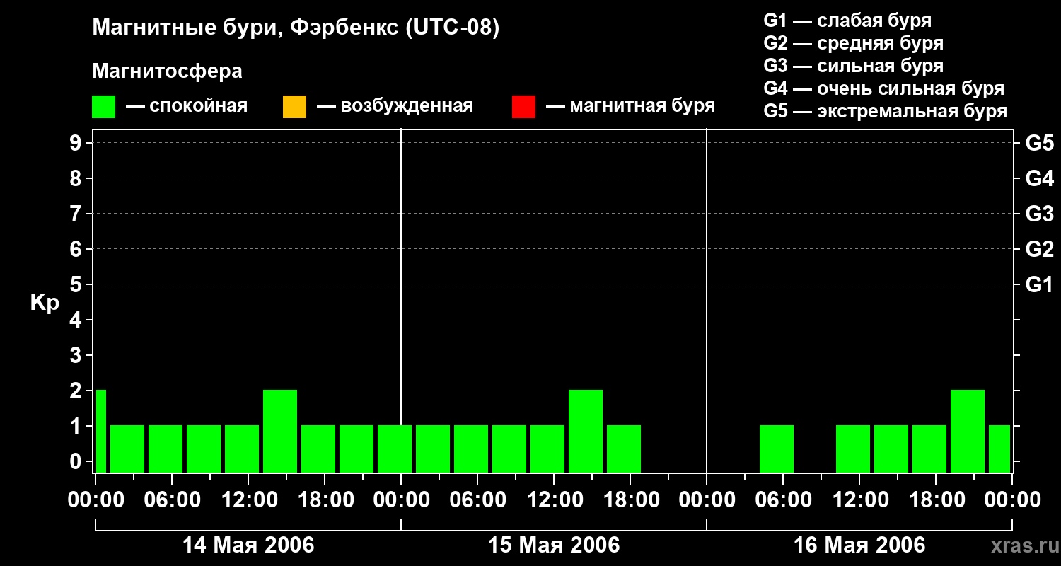Click the 18:00 time label for 15 May
The image size is (1061, 566).
click(630, 500)
